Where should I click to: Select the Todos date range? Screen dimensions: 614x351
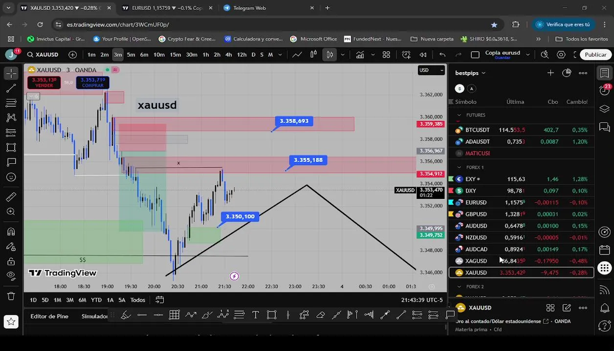point(137,300)
